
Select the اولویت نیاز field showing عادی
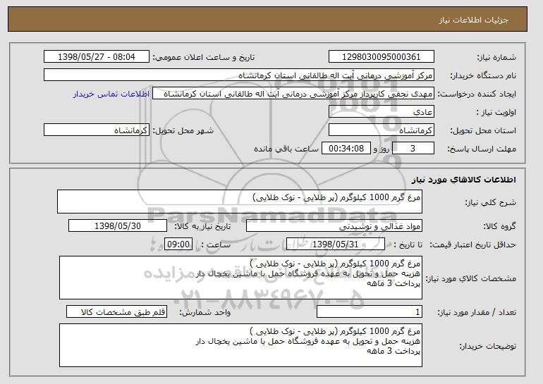[x=382, y=112]
